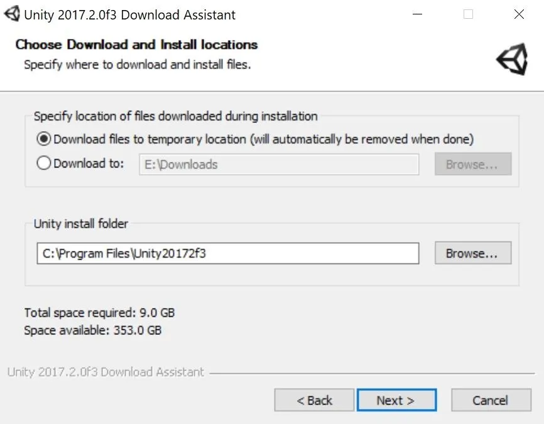Click the footer Unity Download Assistant label
This screenshot has height=424, width=544.
point(106,372)
